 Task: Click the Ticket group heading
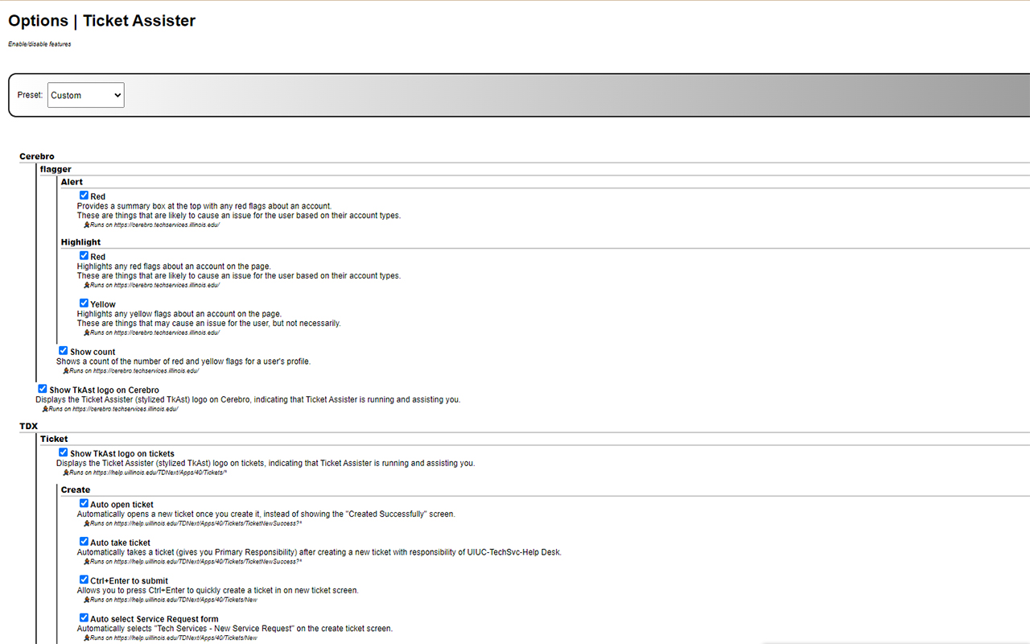point(54,439)
